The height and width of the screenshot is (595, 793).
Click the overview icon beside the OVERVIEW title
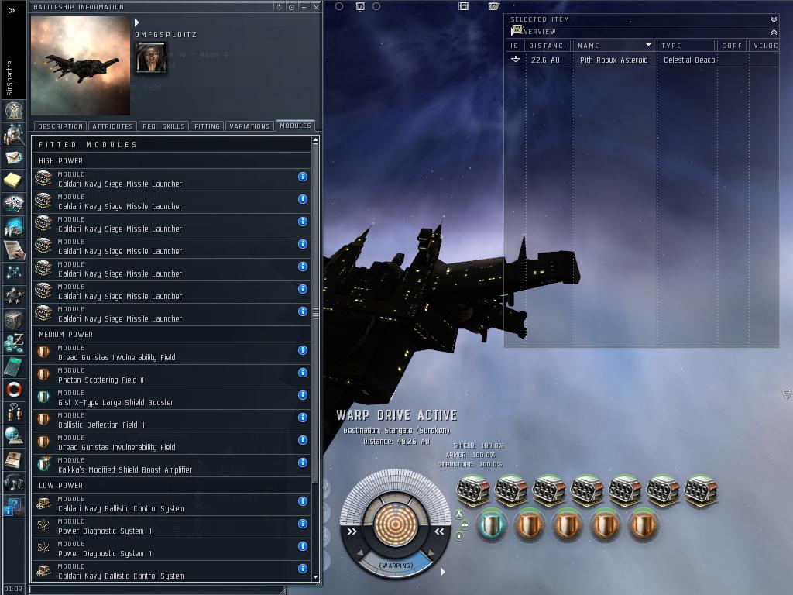(517, 31)
